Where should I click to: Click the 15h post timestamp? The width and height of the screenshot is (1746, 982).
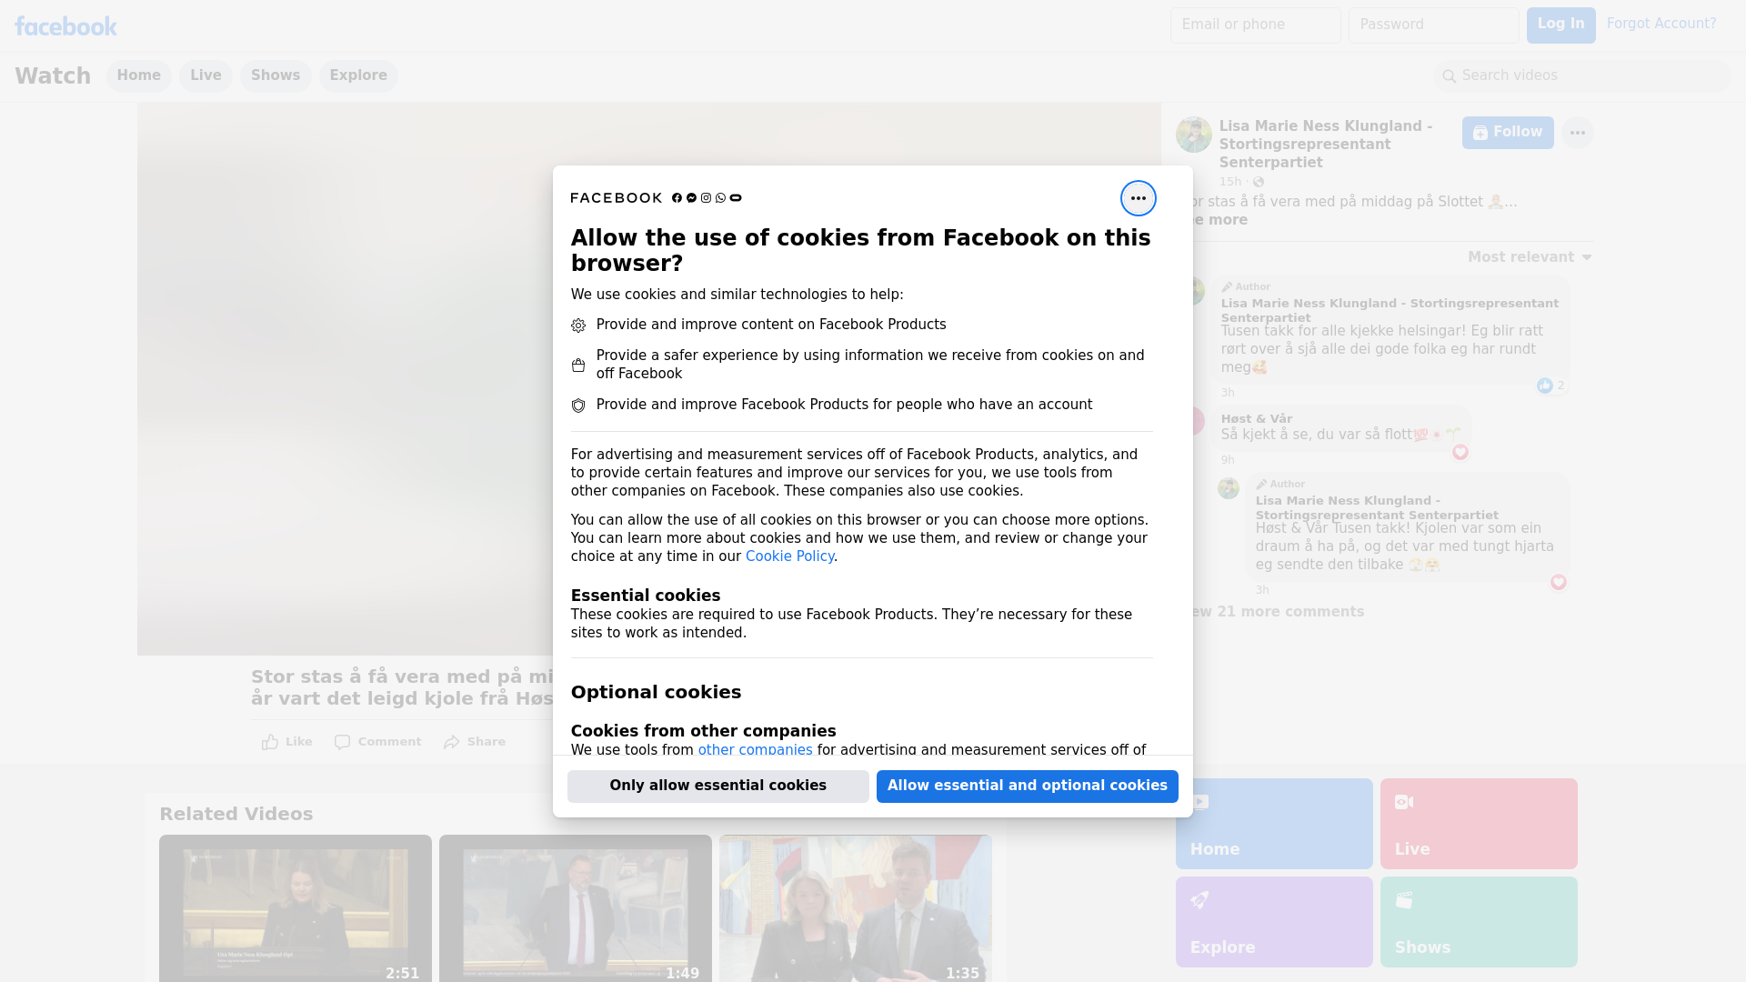coord(1230,182)
